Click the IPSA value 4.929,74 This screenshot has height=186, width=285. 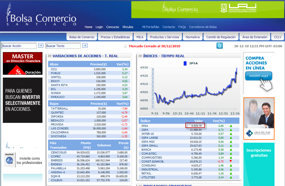pyautogui.click(x=196, y=126)
